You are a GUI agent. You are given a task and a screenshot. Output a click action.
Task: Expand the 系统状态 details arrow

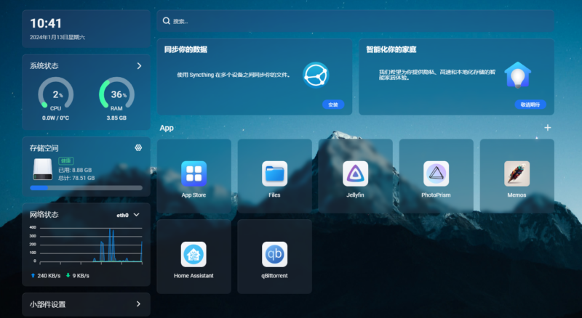(139, 66)
